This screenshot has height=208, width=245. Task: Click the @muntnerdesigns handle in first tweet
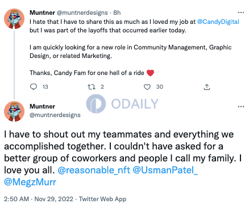[x=82, y=13]
